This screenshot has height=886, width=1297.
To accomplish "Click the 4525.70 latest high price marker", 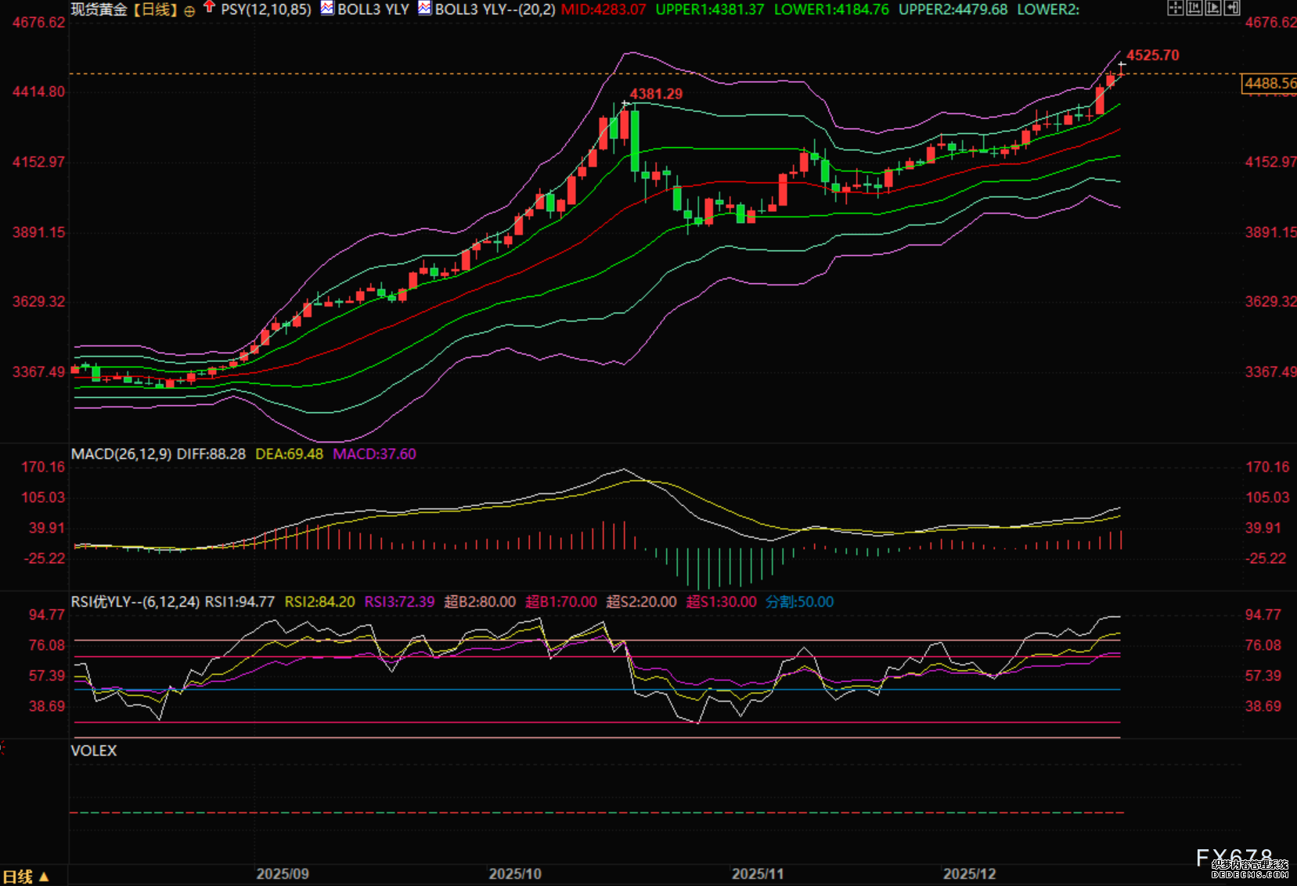I will click(1152, 56).
